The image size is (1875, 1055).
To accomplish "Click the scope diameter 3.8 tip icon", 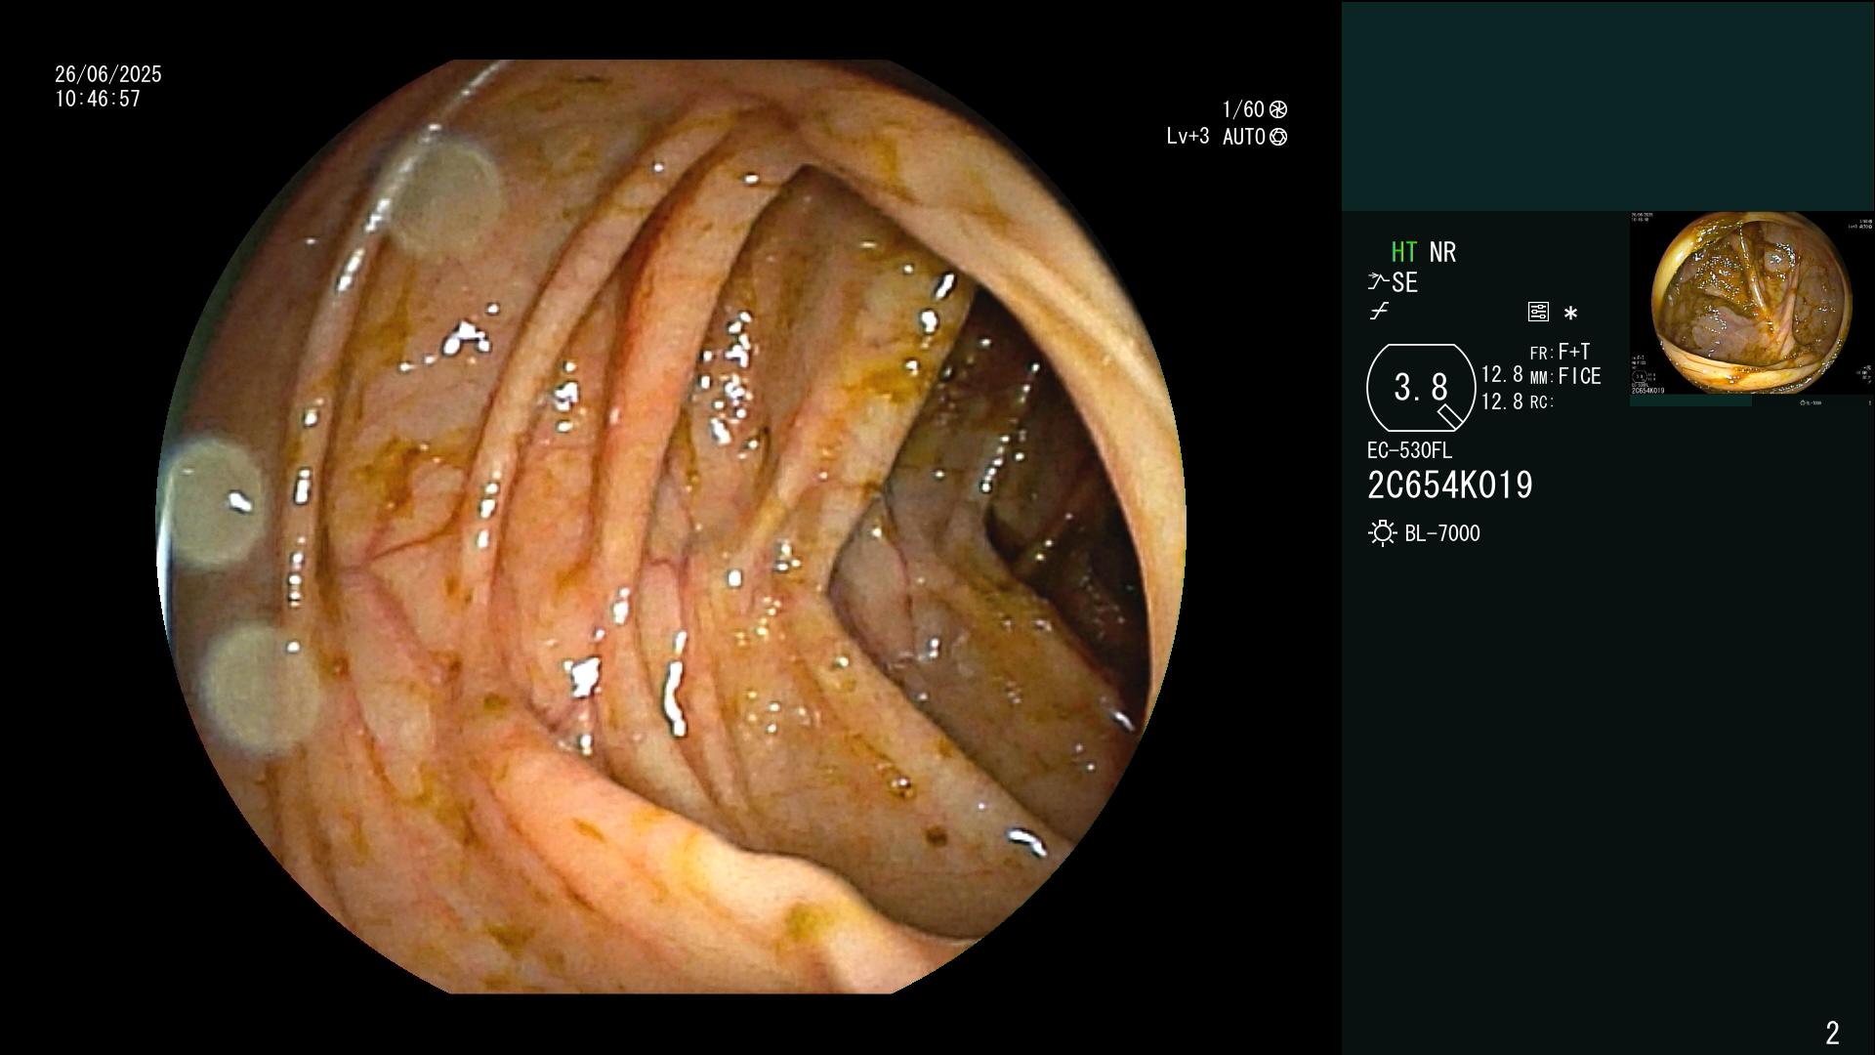I will click(x=1421, y=388).
